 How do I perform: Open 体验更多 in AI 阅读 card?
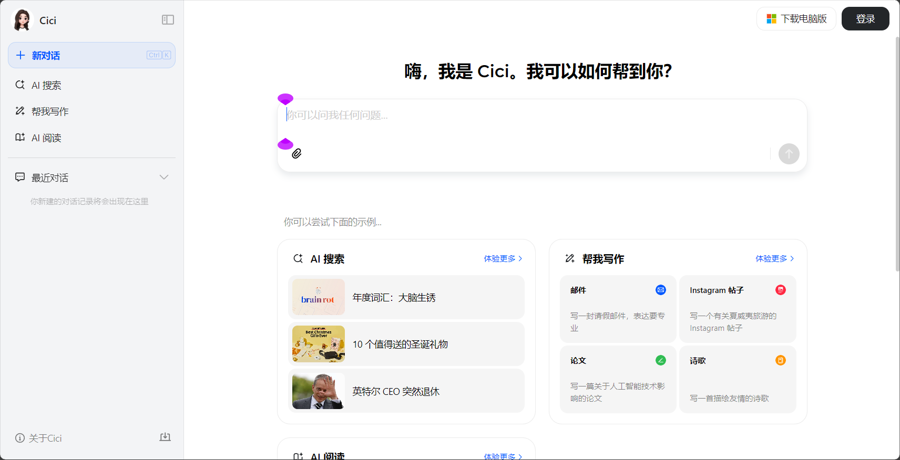(503, 456)
